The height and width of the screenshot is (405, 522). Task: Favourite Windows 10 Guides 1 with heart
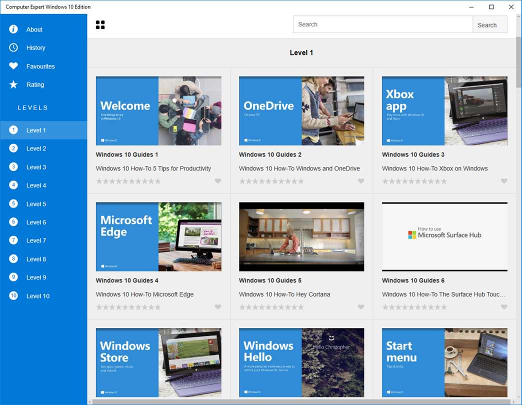click(x=217, y=181)
